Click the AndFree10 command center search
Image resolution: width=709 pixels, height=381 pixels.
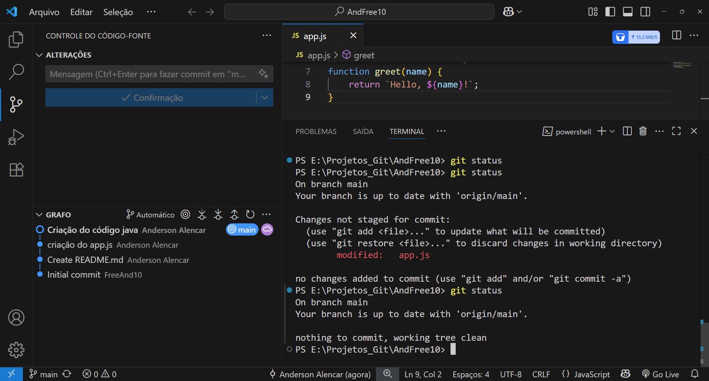[359, 12]
